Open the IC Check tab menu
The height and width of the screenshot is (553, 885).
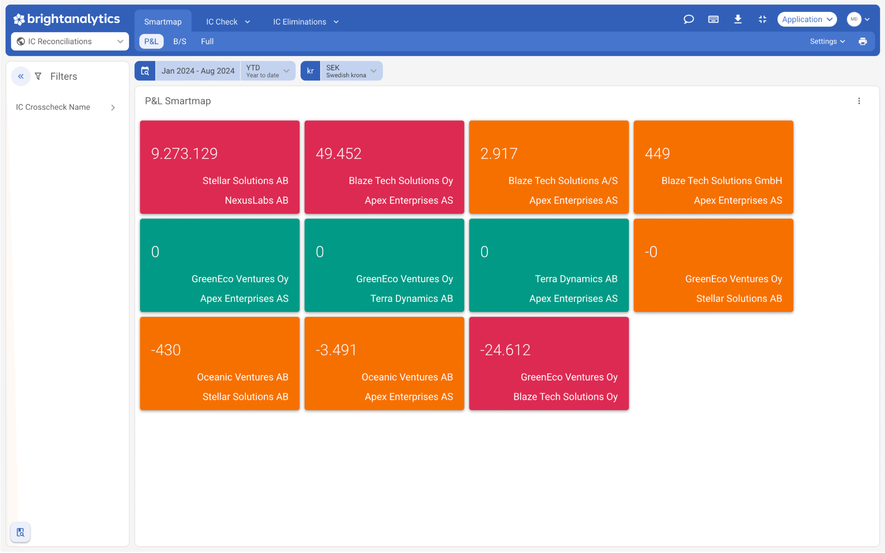point(228,22)
